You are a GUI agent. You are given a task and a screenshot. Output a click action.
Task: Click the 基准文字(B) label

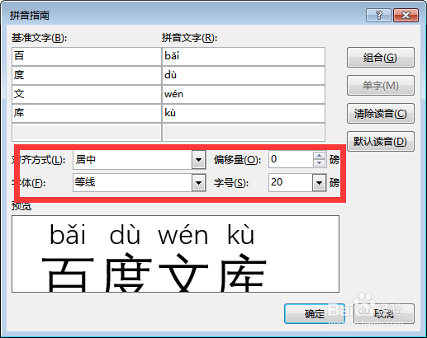(x=39, y=38)
